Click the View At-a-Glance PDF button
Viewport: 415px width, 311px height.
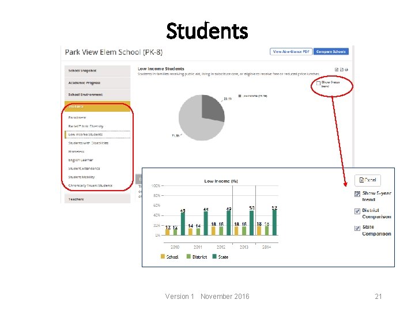click(x=291, y=52)
